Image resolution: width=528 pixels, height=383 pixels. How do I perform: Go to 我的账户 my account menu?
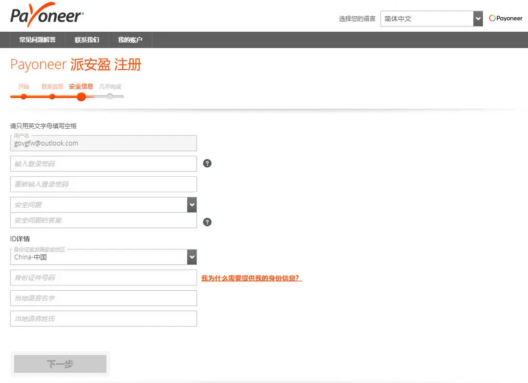130,40
